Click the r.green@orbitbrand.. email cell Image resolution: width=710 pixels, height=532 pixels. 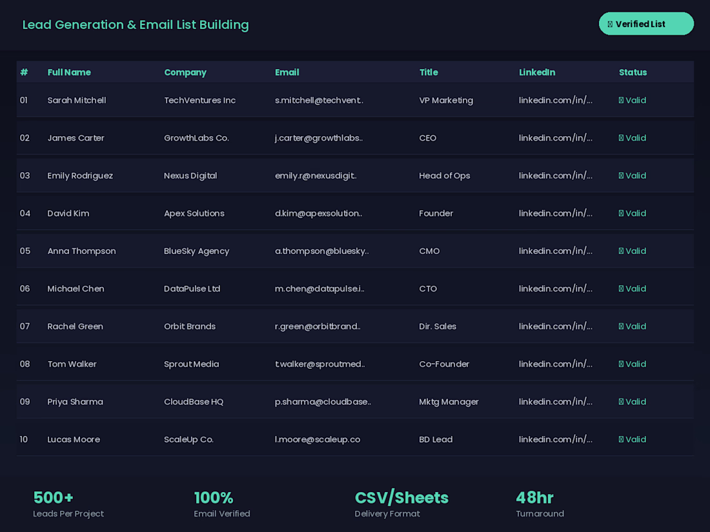tap(318, 326)
